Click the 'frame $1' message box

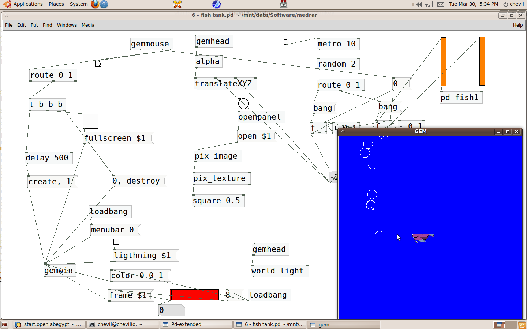pos(130,295)
